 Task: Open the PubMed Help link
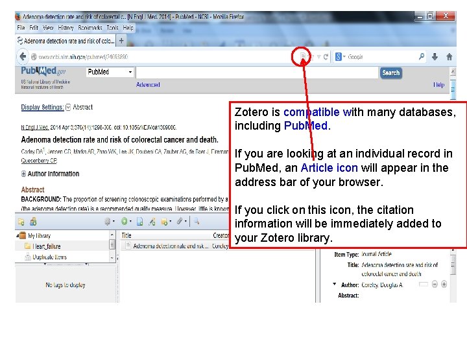click(438, 85)
